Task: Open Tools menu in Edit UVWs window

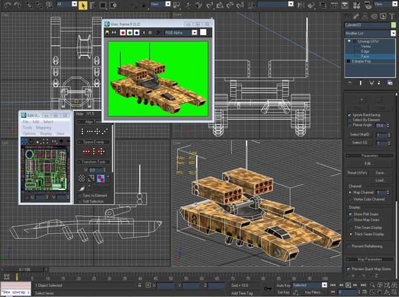Action: click(27, 128)
